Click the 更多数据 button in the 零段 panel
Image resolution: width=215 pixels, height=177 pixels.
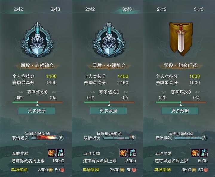pyautogui.click(x=180, y=111)
